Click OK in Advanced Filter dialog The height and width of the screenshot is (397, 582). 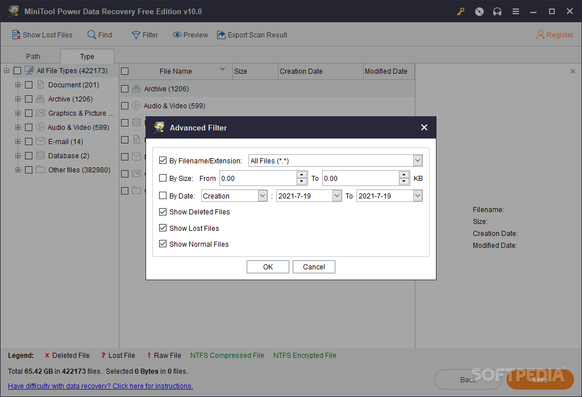tap(268, 267)
